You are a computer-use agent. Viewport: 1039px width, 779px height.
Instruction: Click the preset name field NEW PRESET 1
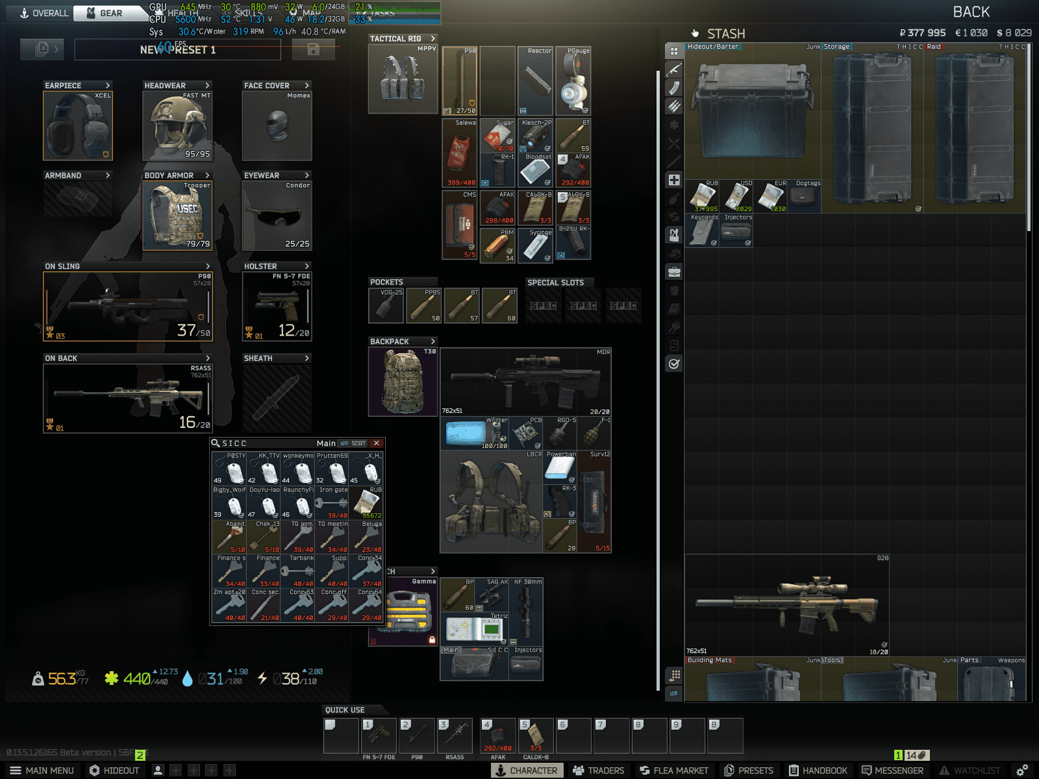(x=177, y=49)
